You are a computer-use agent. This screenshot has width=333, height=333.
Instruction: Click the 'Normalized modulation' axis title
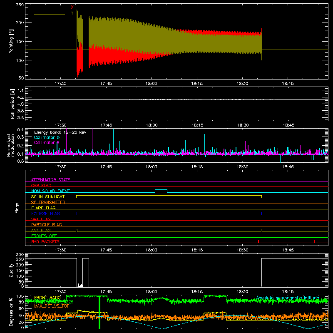(x=10, y=145)
